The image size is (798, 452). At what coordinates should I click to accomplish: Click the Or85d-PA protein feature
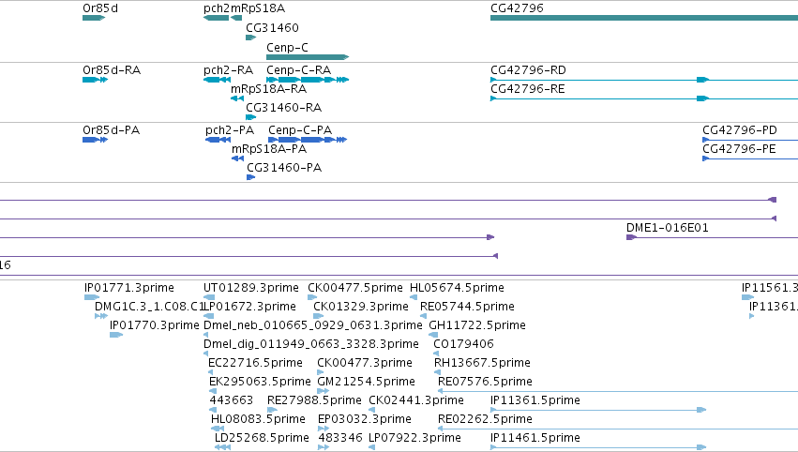pyautogui.click(x=95, y=140)
